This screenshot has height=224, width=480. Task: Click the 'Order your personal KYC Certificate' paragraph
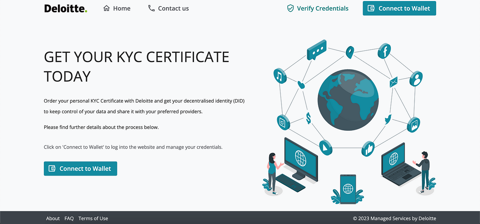(x=144, y=106)
